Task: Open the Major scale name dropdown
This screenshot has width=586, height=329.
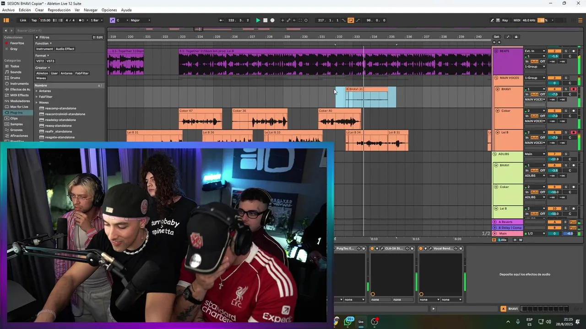Action: click(140, 20)
